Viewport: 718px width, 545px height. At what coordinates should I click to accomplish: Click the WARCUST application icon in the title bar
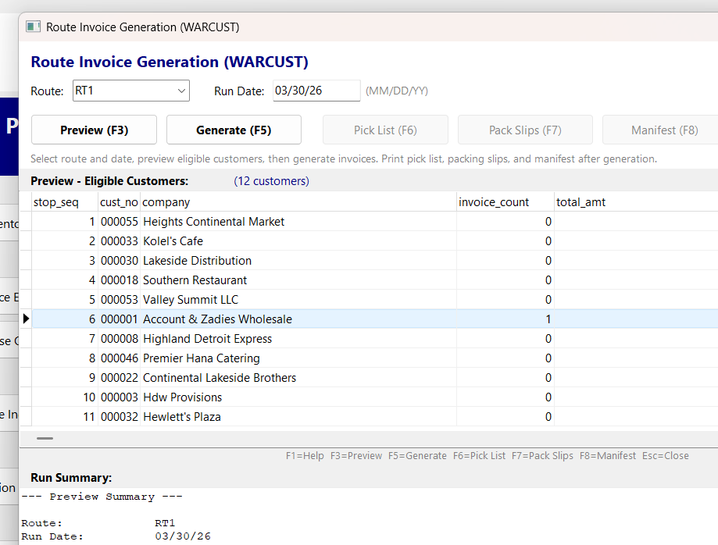tap(31, 26)
